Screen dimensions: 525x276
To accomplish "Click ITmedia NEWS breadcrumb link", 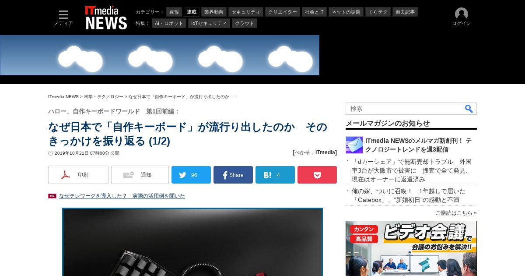I will [63, 96].
